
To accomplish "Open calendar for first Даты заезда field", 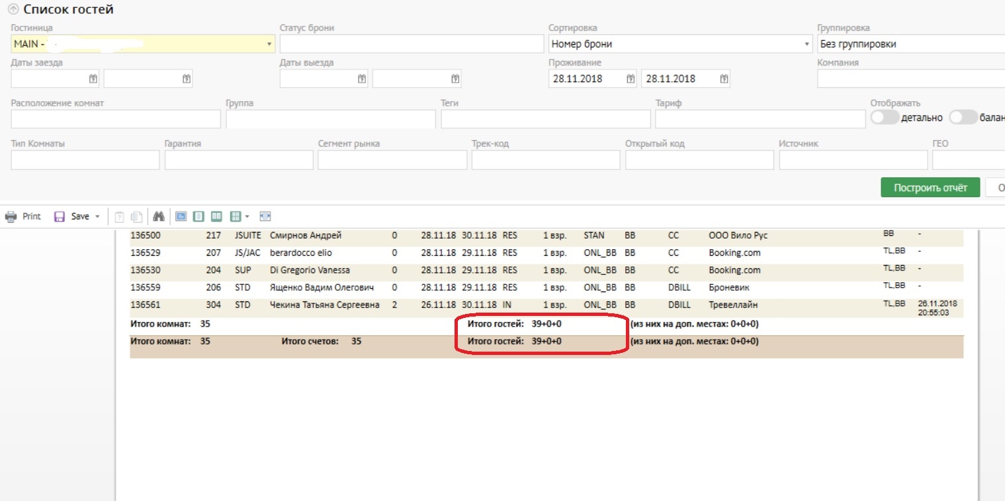I will click(x=93, y=79).
